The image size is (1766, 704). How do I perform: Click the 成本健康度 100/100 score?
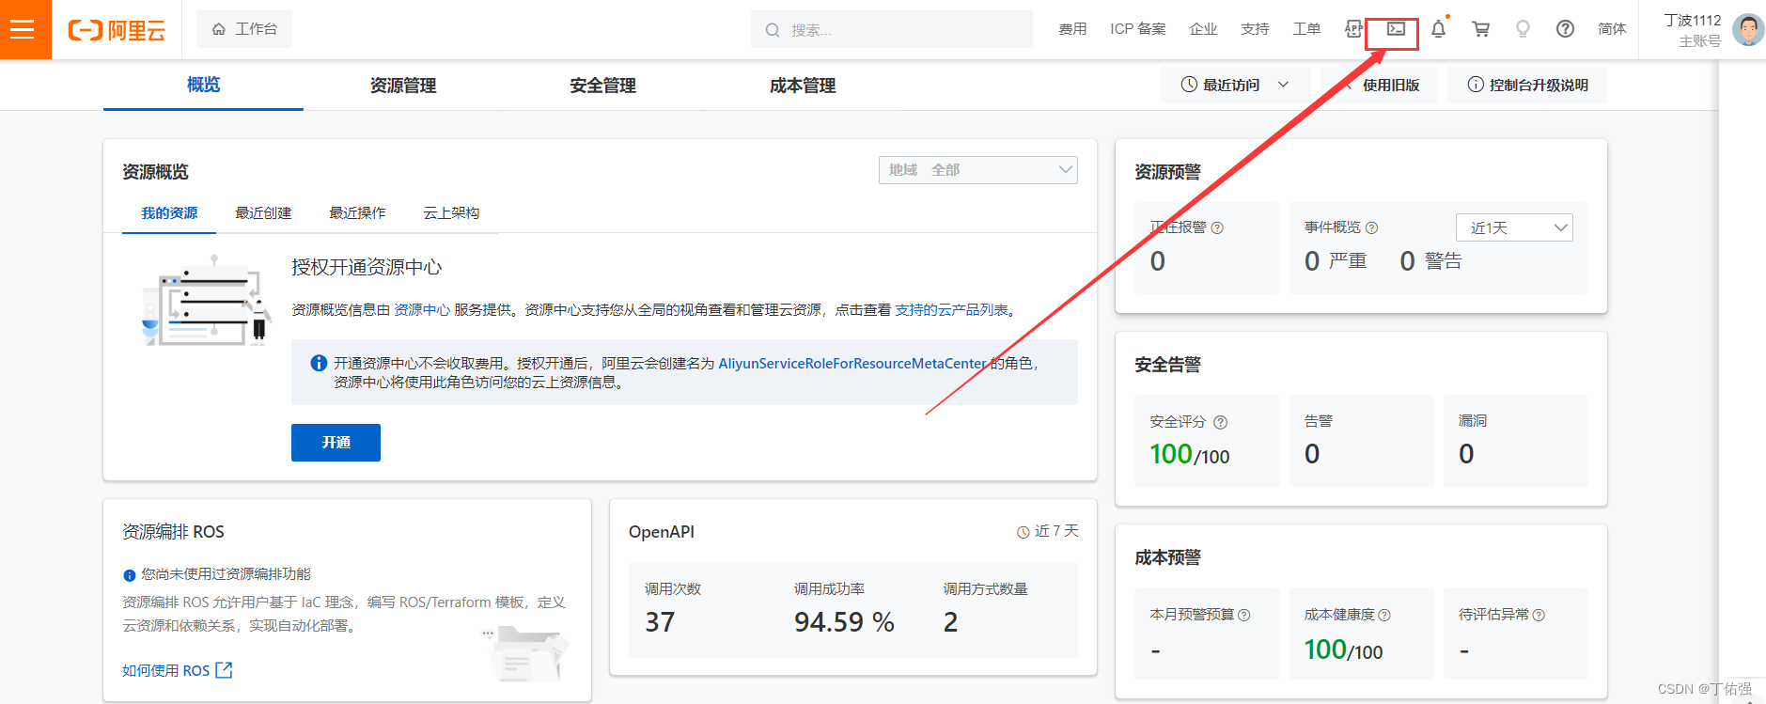point(1344,650)
